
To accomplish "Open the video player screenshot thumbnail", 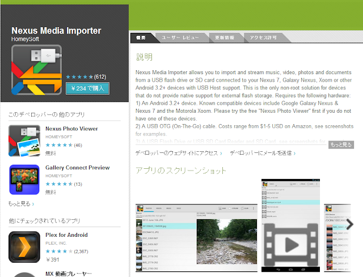I will point(290,225).
